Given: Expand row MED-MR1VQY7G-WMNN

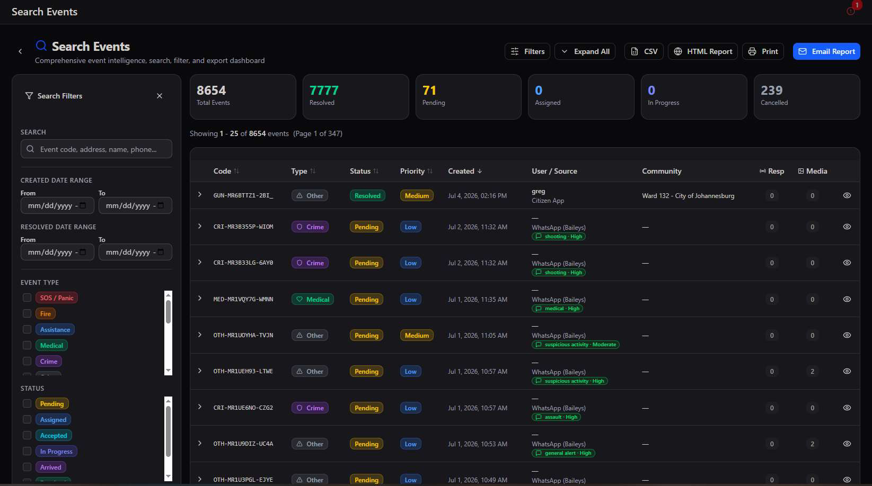Looking at the screenshot, I should (x=200, y=298).
